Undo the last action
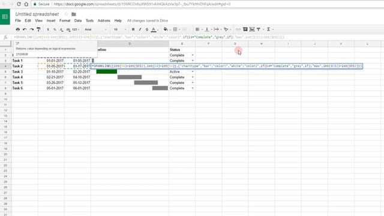 tap(25, 29)
